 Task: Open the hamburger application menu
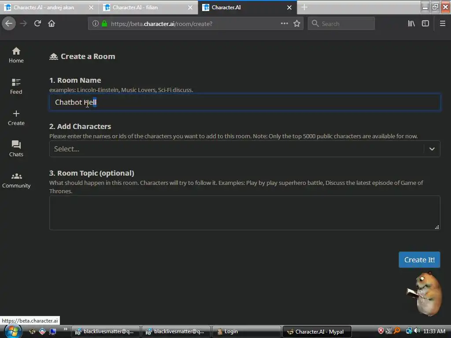(x=443, y=24)
